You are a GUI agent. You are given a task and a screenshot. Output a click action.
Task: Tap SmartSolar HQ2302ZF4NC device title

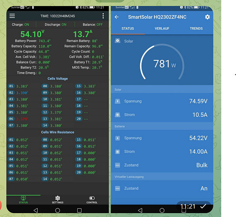[x=157, y=17]
